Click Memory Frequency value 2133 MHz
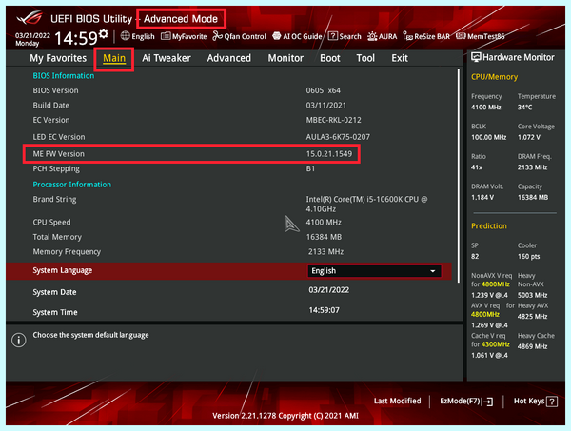The image size is (571, 431). click(325, 251)
